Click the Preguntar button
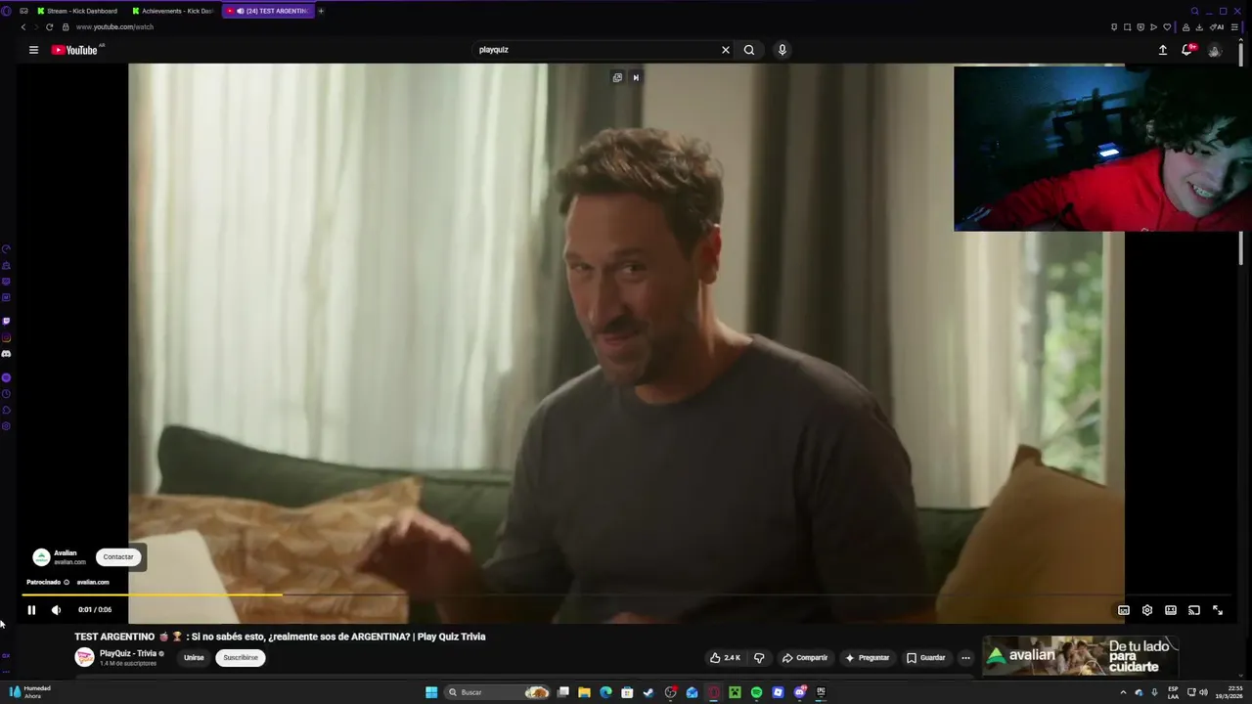This screenshot has width=1252, height=704. click(x=868, y=658)
